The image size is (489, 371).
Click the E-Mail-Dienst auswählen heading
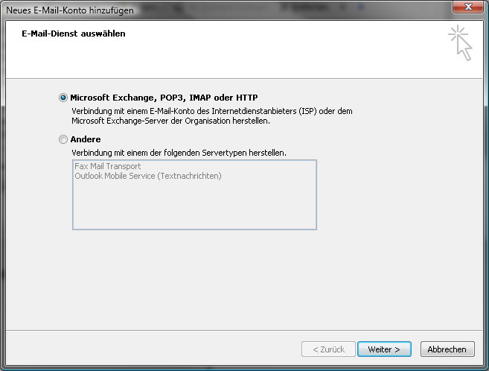click(74, 34)
